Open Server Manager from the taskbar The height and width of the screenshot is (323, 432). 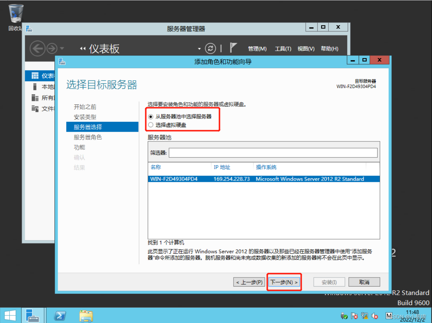click(x=32, y=315)
